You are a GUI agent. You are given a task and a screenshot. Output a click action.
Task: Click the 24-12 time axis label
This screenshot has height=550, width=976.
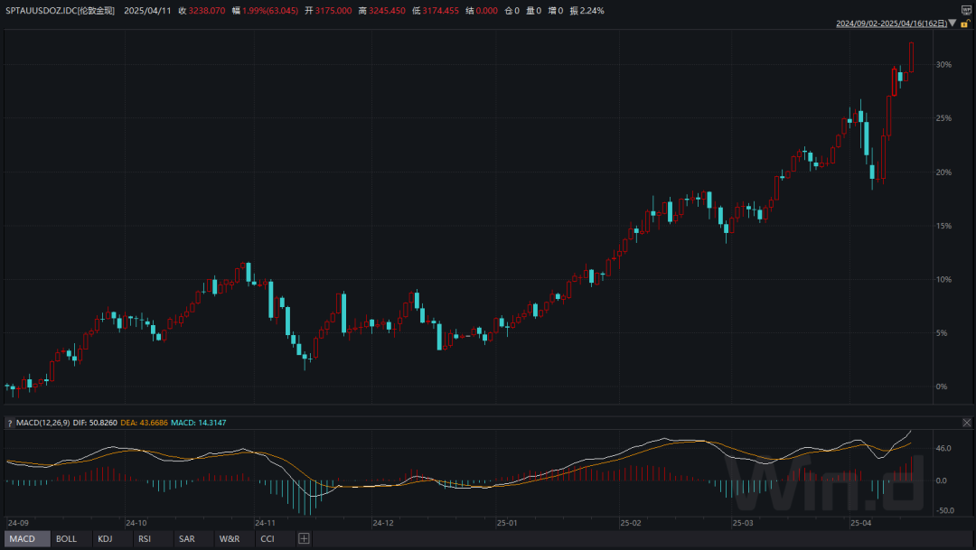(x=383, y=523)
